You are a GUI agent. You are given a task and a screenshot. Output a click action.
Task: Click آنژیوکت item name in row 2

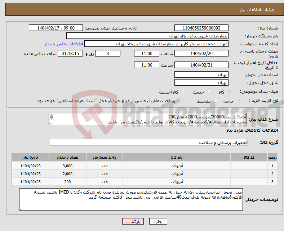click(177, 174)
